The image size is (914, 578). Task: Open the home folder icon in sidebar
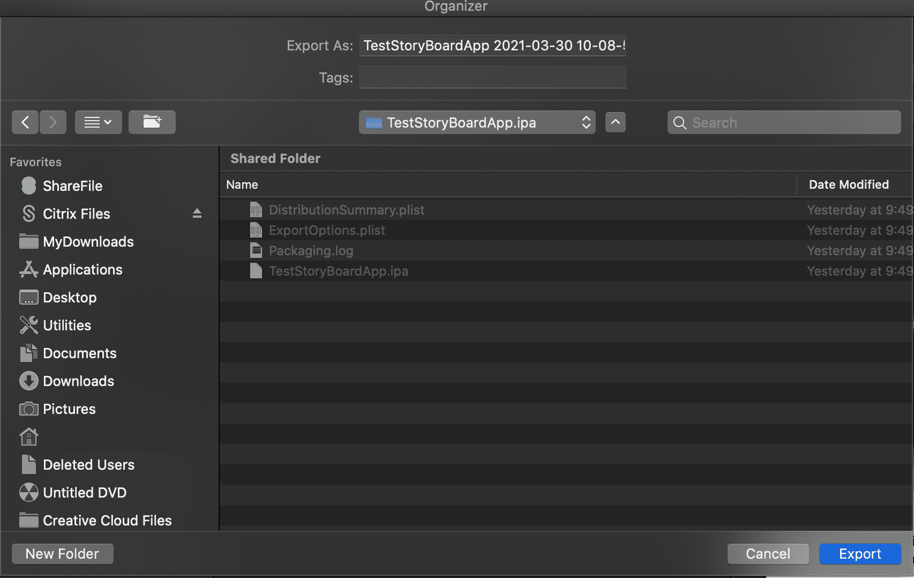click(29, 437)
